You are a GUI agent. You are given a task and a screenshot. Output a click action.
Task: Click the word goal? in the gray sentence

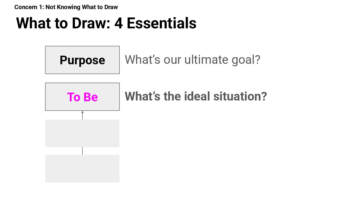click(246, 60)
